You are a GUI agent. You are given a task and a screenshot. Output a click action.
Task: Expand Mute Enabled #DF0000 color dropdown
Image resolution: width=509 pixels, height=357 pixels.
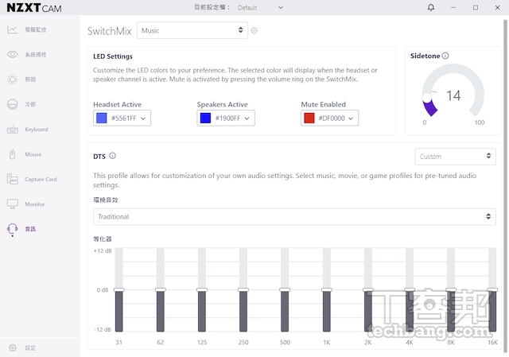coord(351,118)
